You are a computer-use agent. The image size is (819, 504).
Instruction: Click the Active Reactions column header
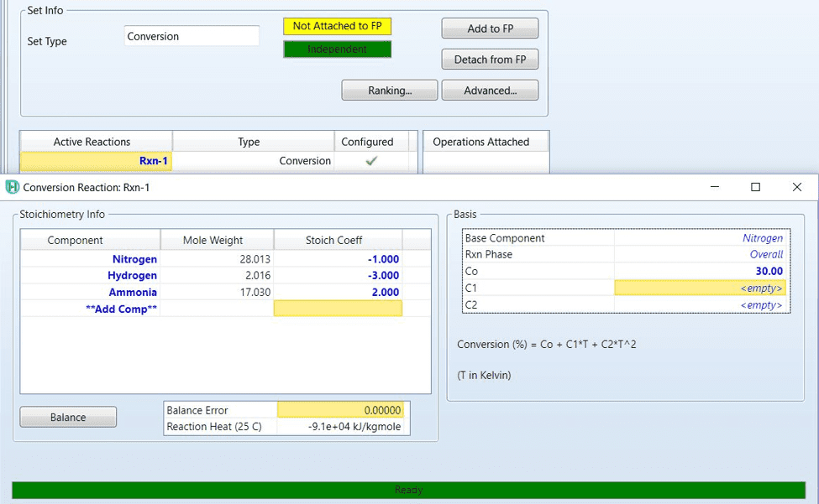[96, 142]
